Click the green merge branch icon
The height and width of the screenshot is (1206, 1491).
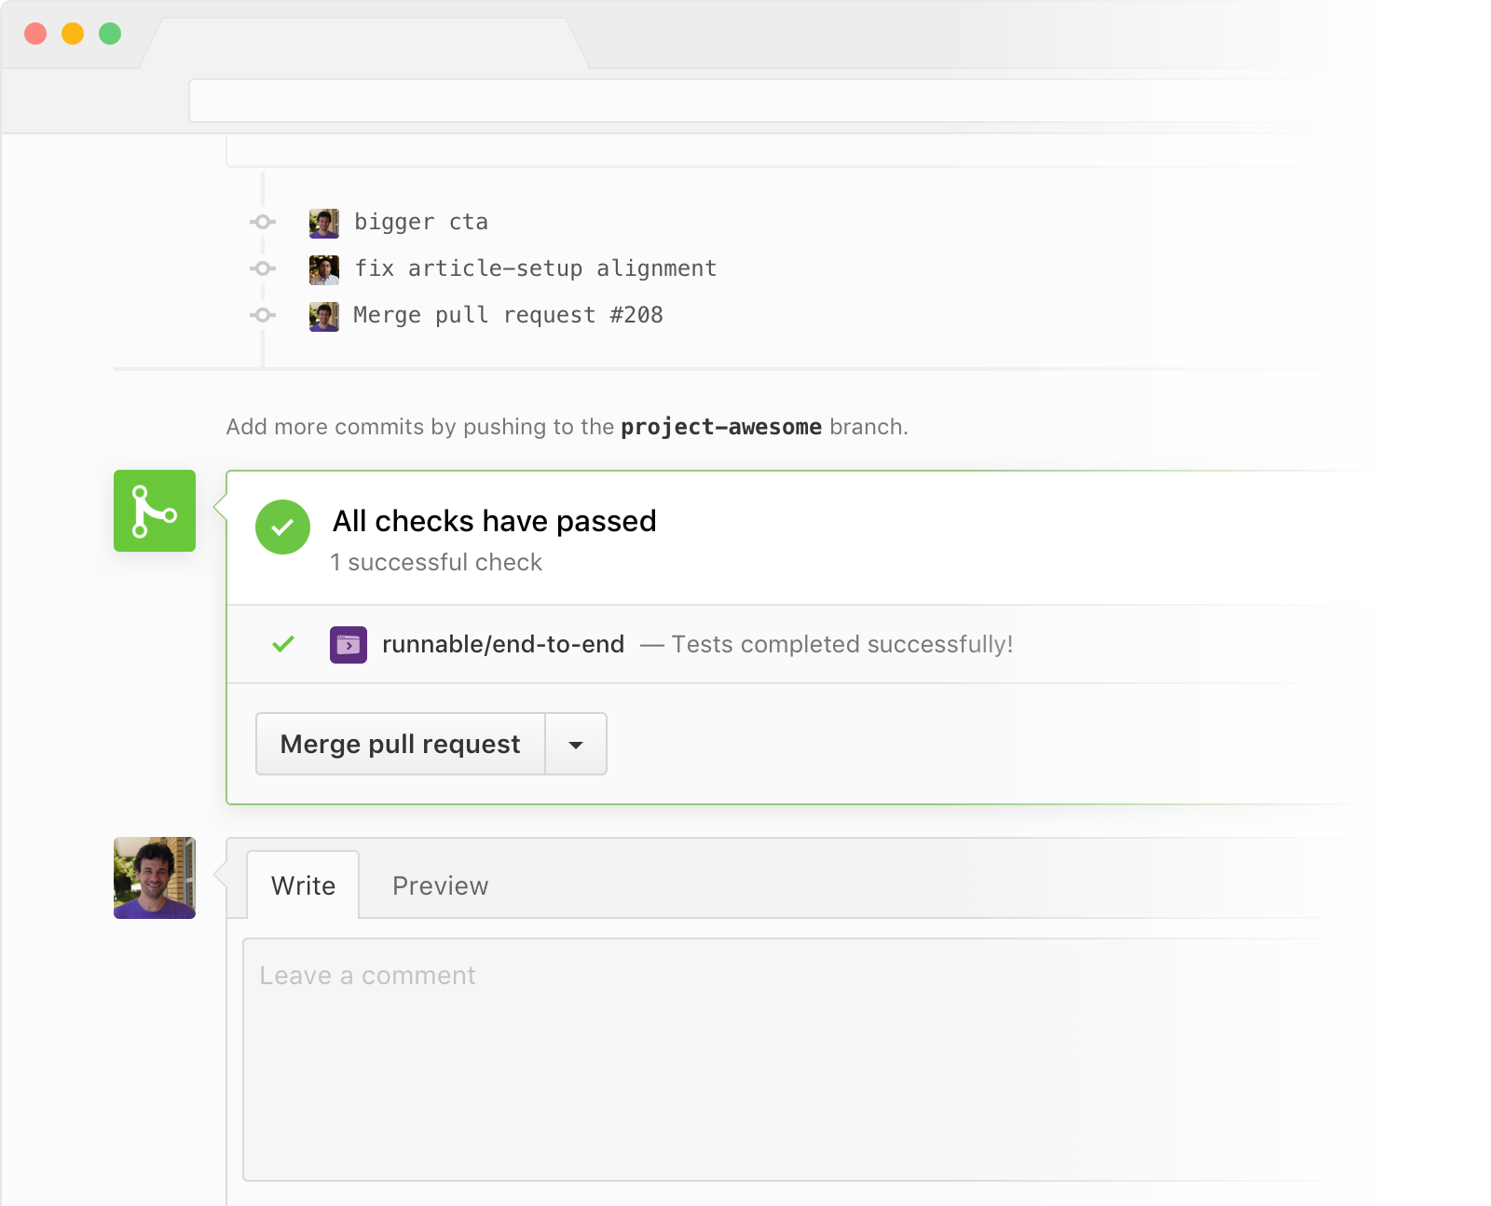tap(155, 511)
